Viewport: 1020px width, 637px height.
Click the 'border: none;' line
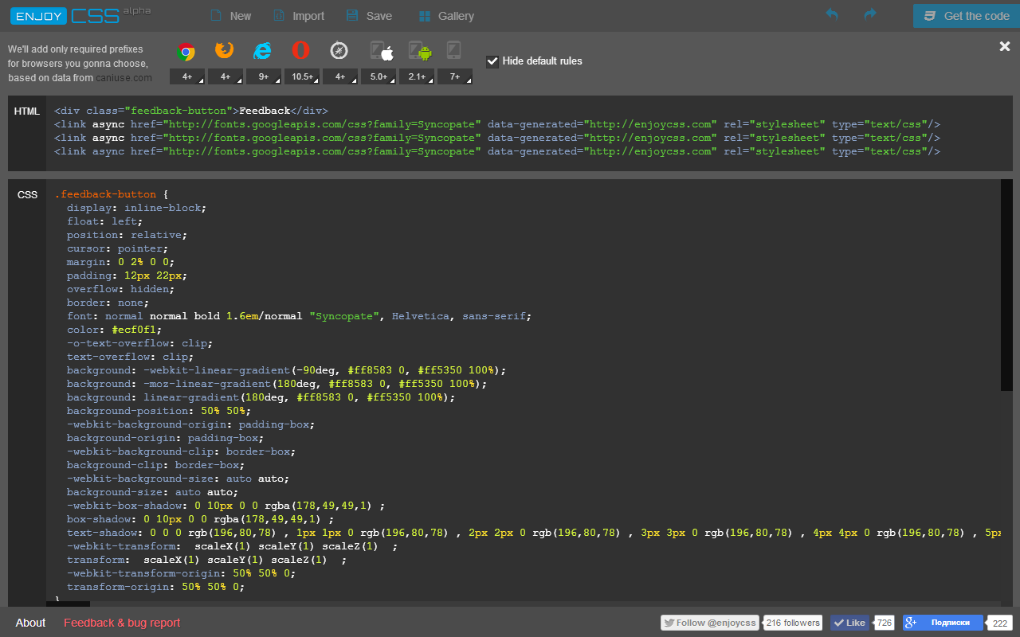[108, 303]
